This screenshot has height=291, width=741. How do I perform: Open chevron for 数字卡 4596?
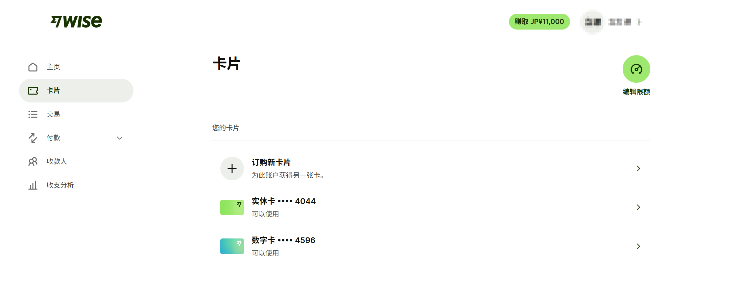click(x=638, y=246)
